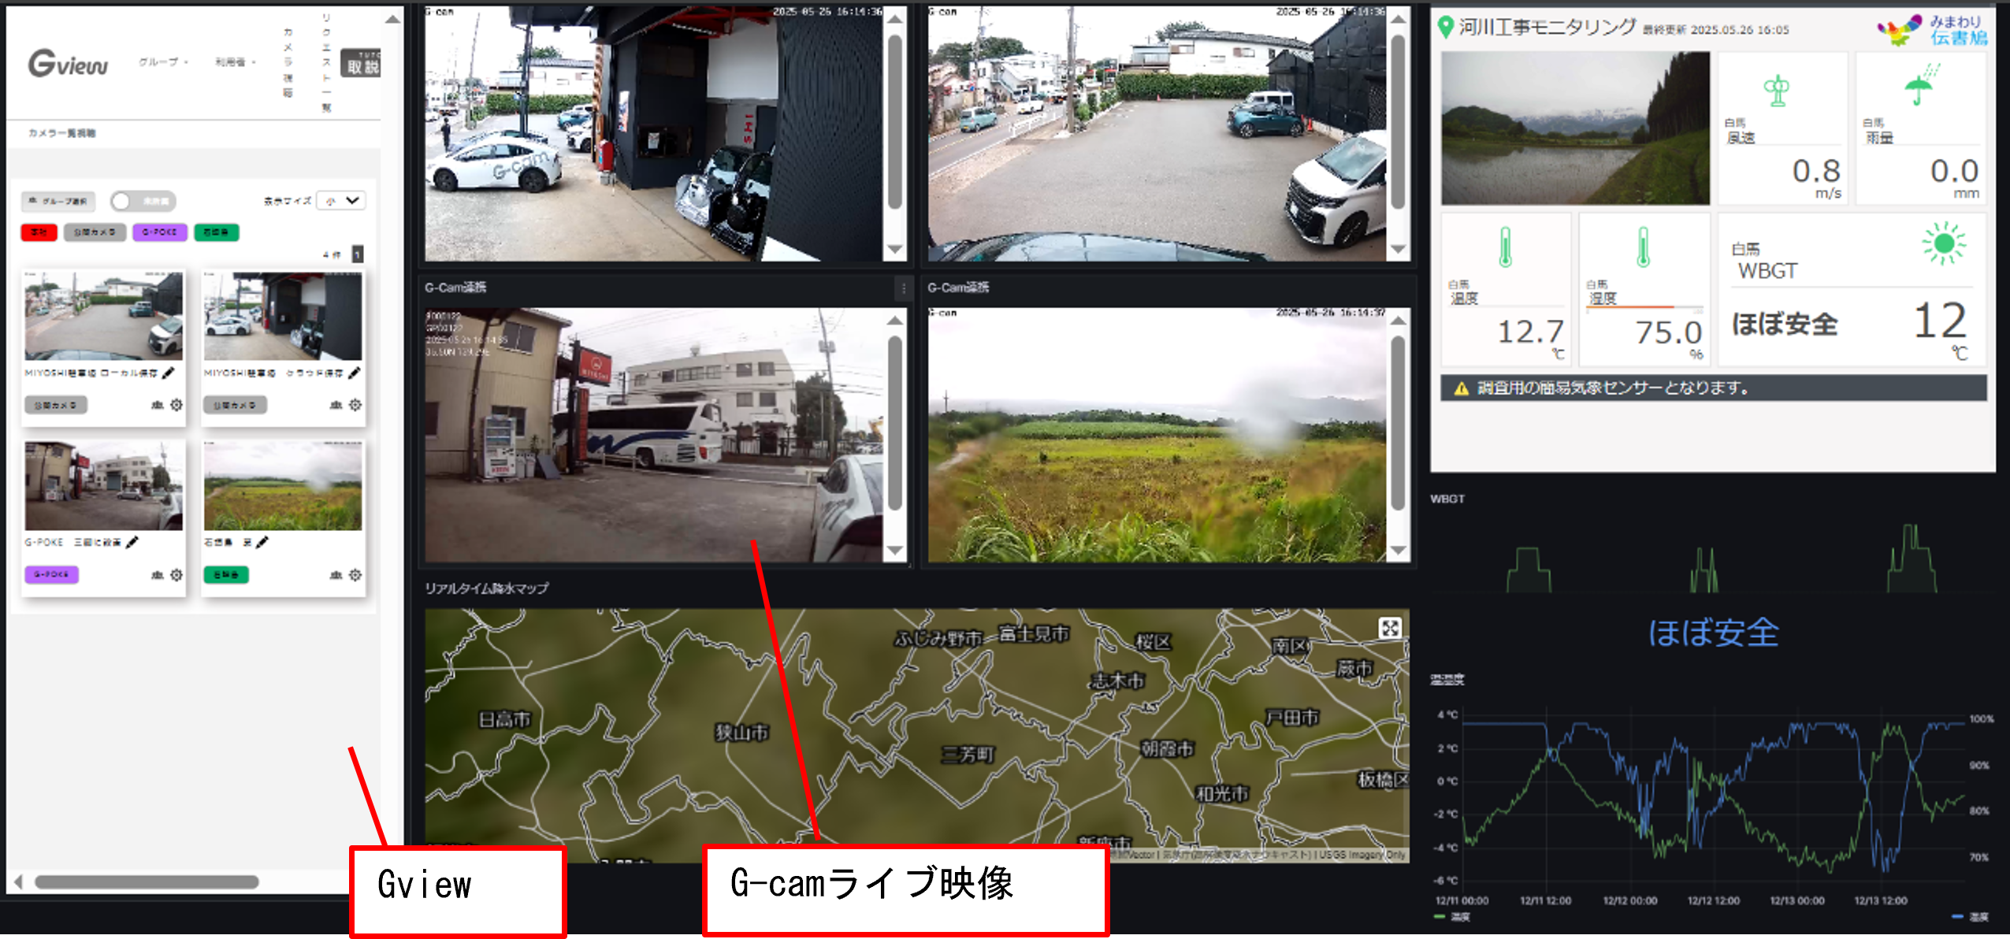This screenshot has width=2010, height=939.
Task: Toggle the red 本社 filter tag
Action: (39, 232)
